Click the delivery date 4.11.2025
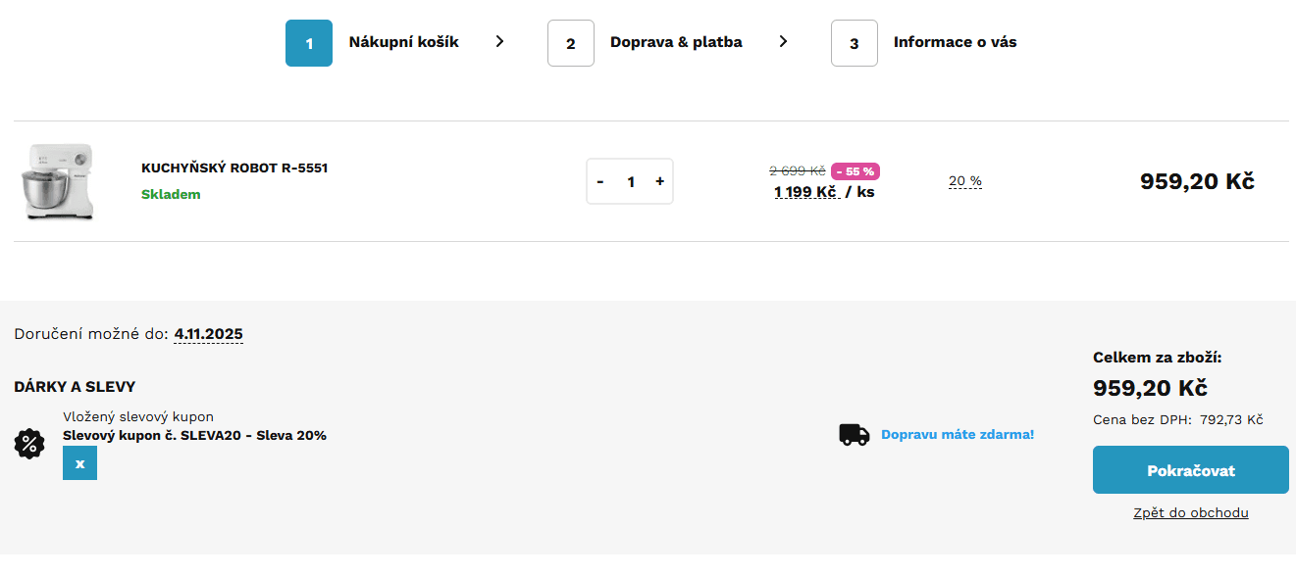Screen dimensions: 1296x577 [208, 333]
